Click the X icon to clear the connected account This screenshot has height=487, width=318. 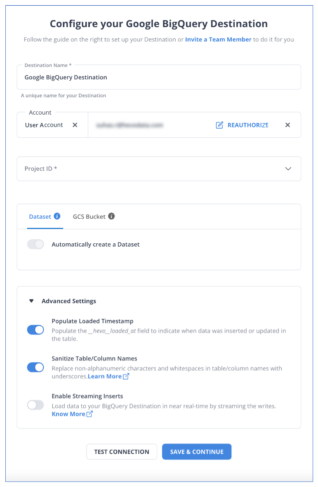[x=288, y=125]
